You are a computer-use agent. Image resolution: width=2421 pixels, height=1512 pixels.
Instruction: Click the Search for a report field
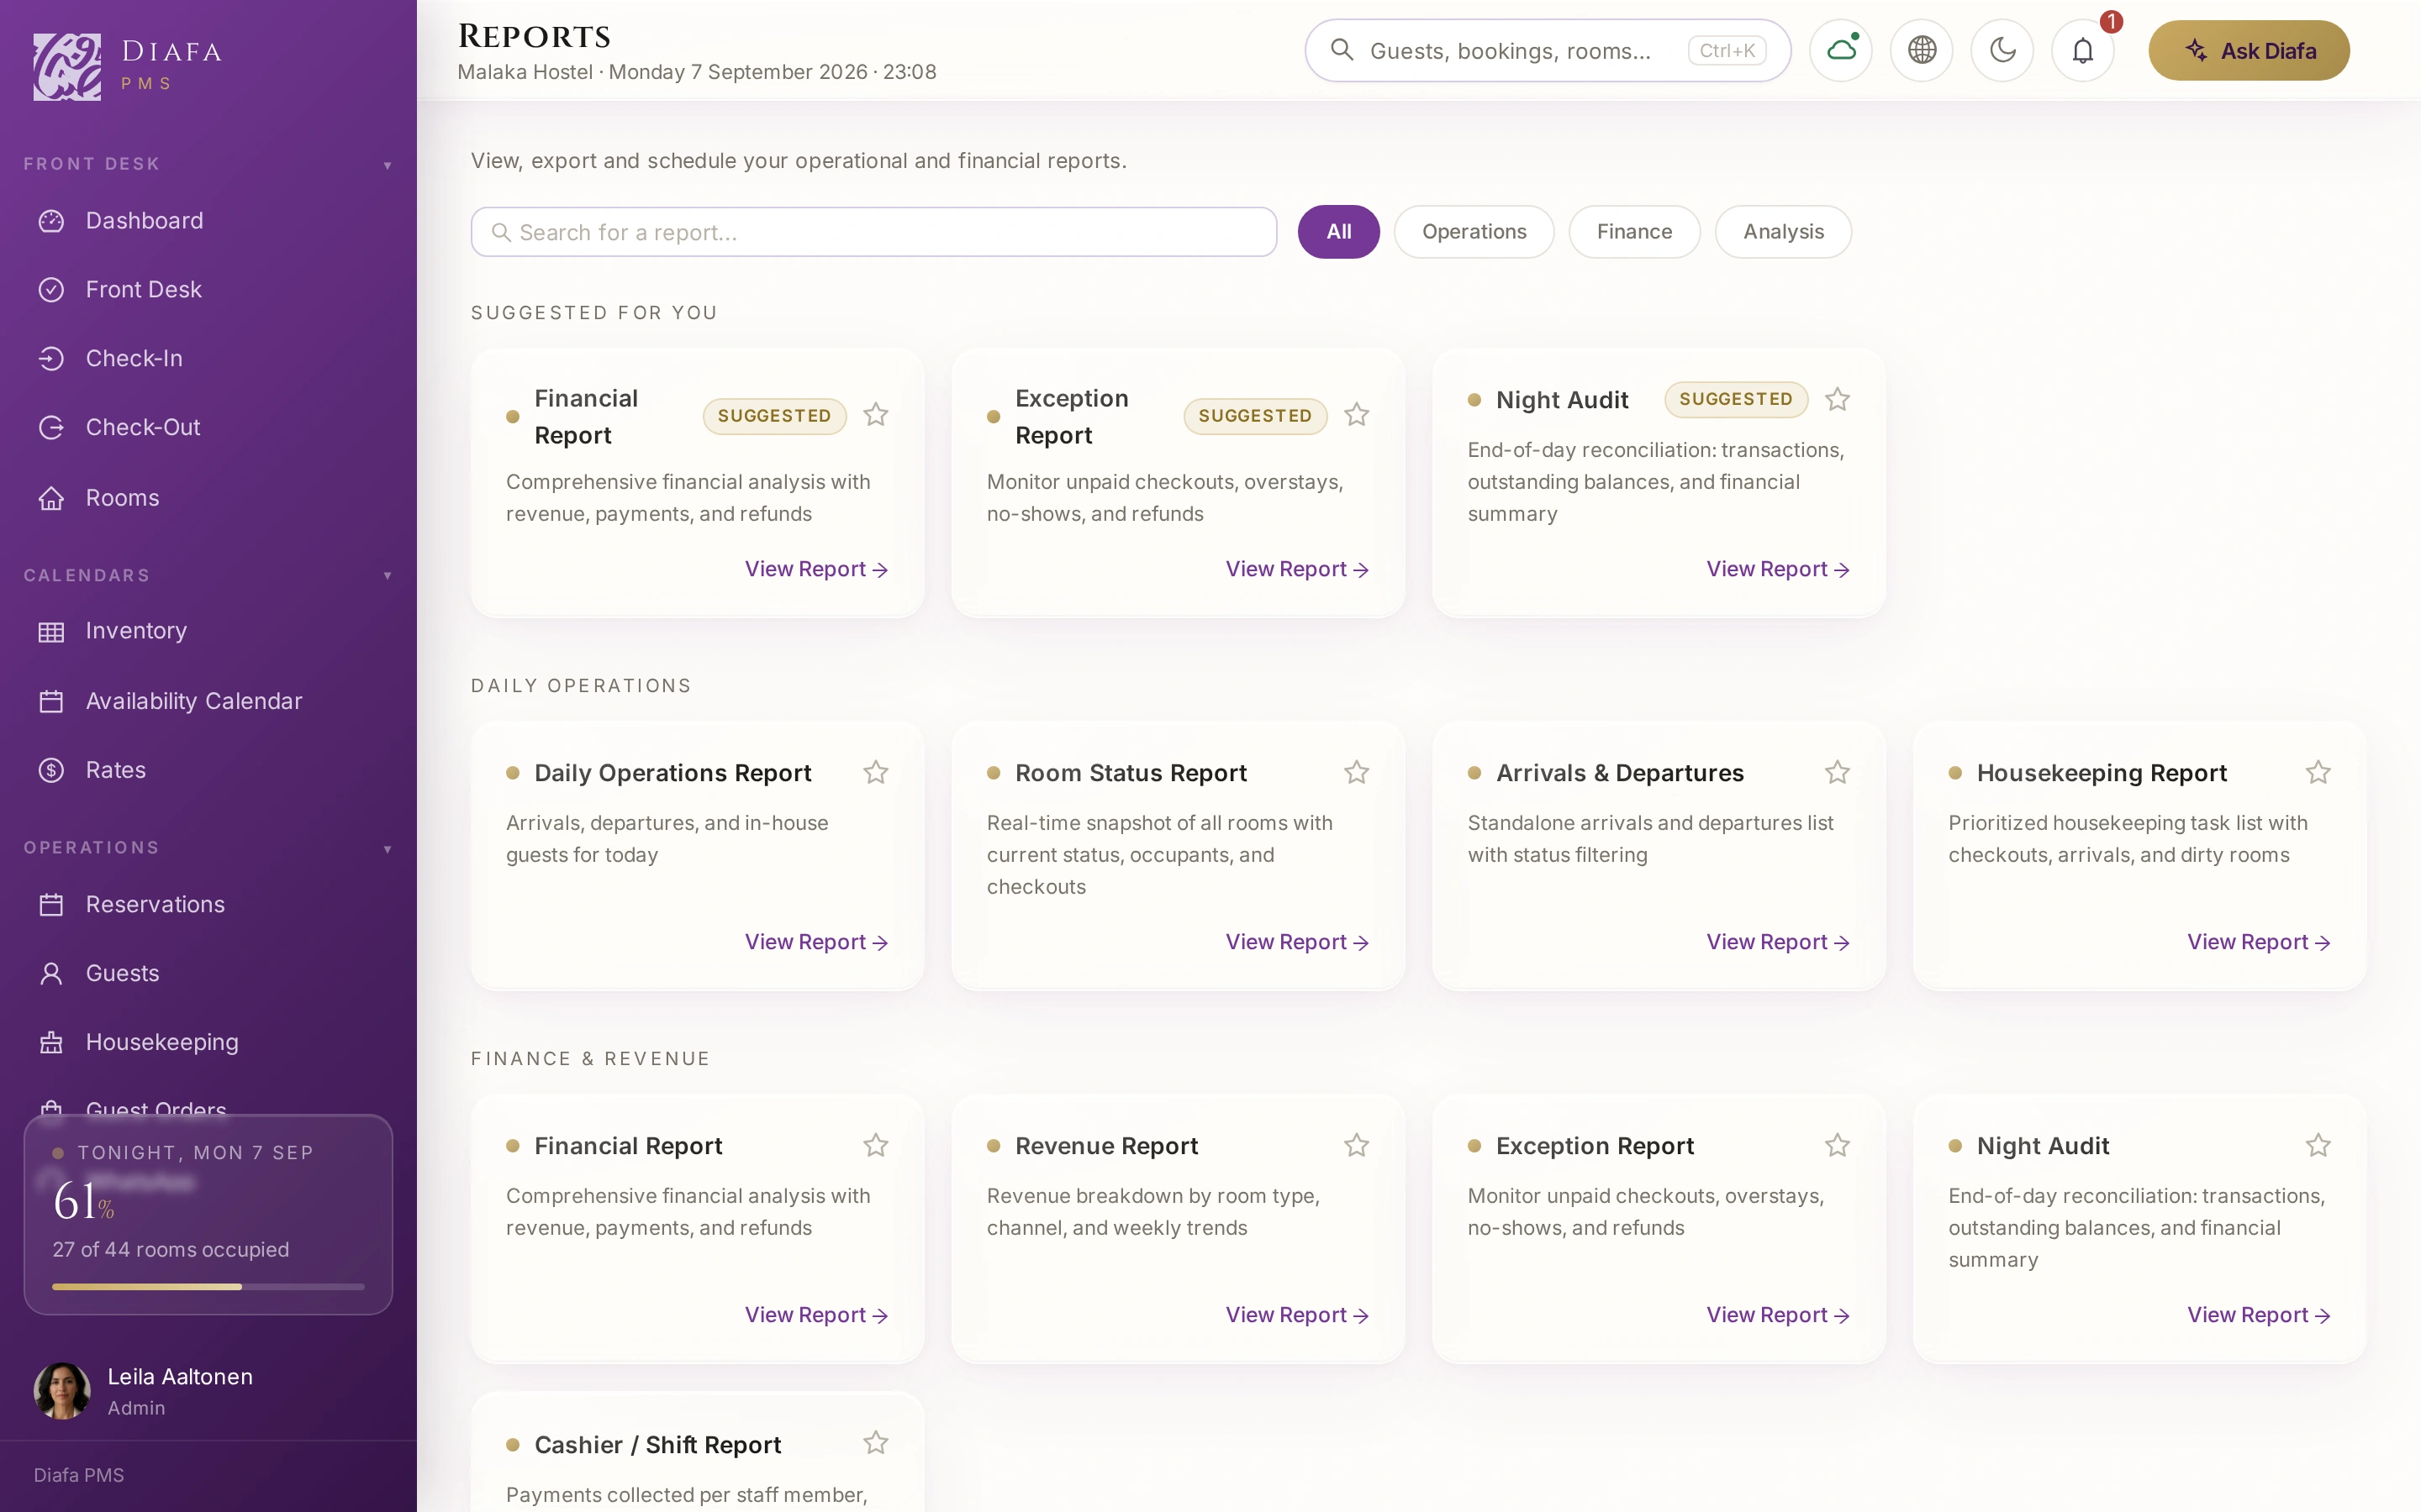point(873,232)
